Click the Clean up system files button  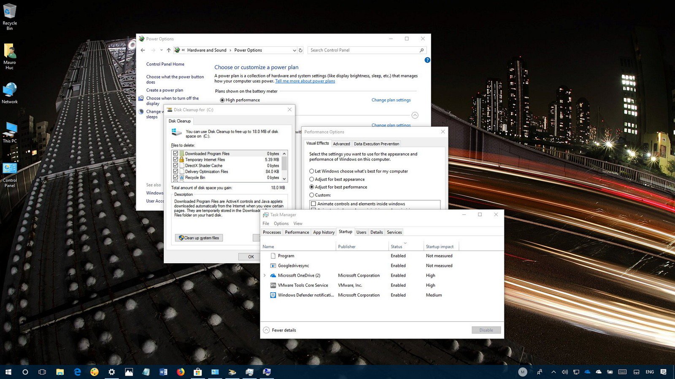tap(199, 238)
